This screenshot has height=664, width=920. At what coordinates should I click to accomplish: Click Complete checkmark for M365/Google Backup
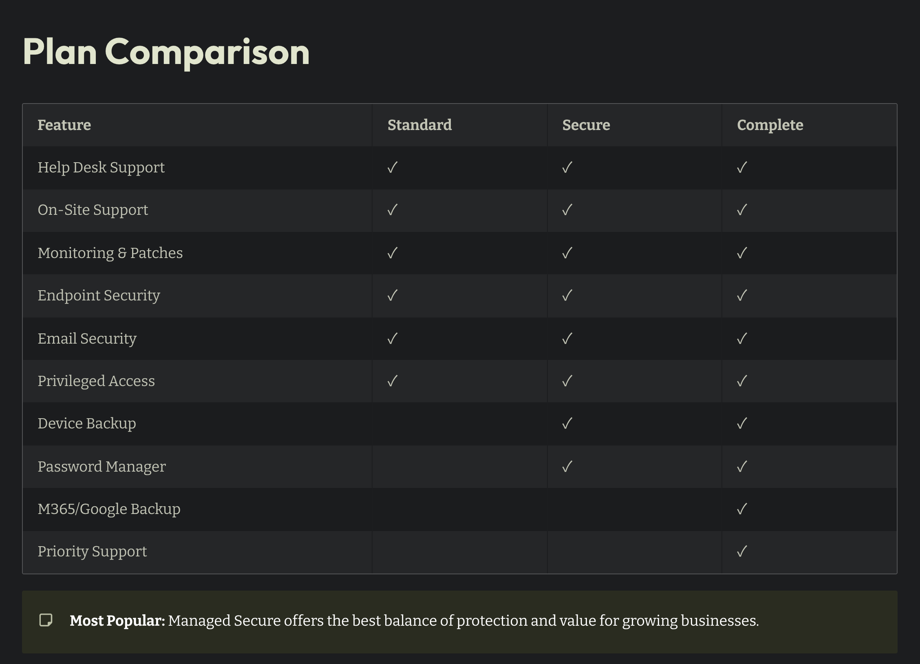click(x=742, y=509)
